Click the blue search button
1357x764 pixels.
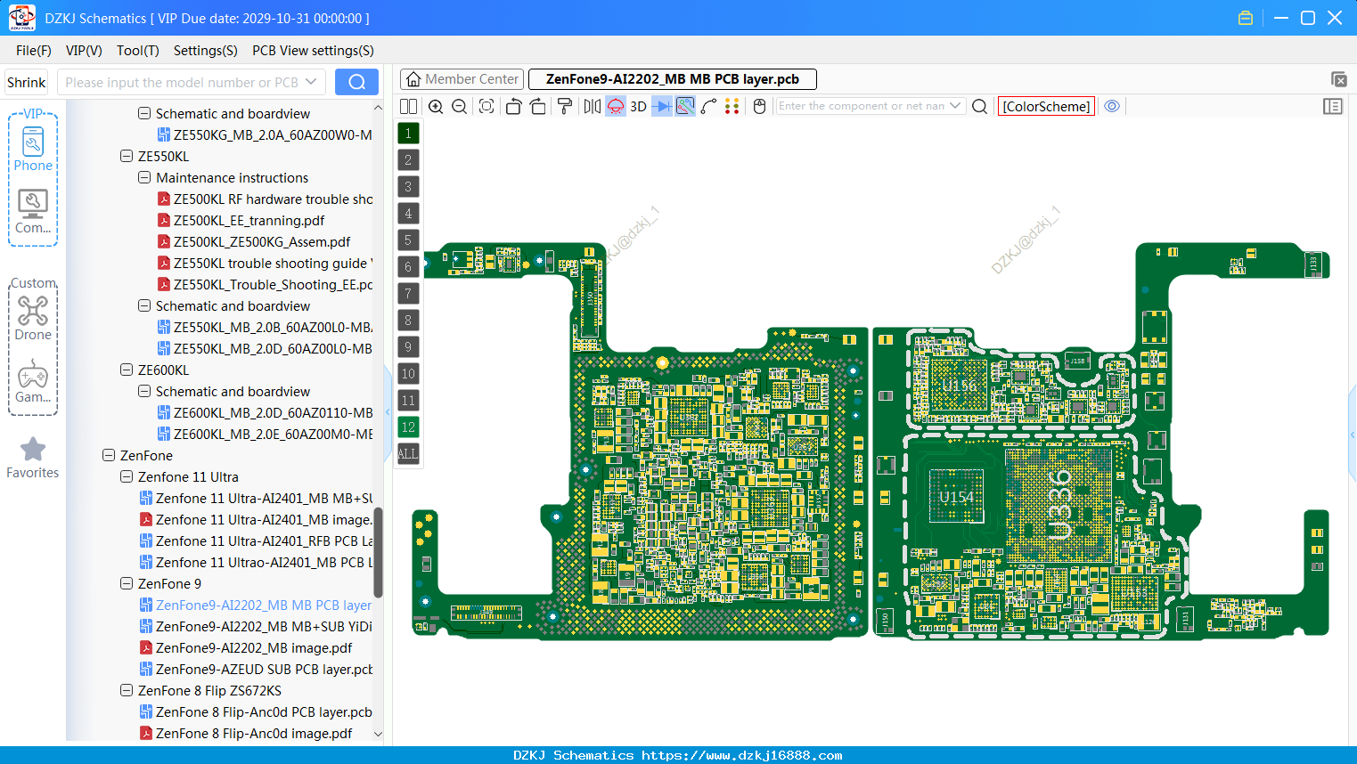[x=356, y=82]
